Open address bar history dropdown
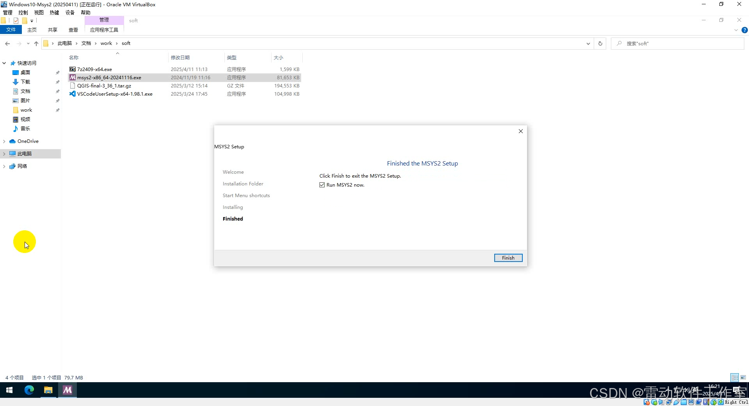Screen dimensions: 749x406 588,44
